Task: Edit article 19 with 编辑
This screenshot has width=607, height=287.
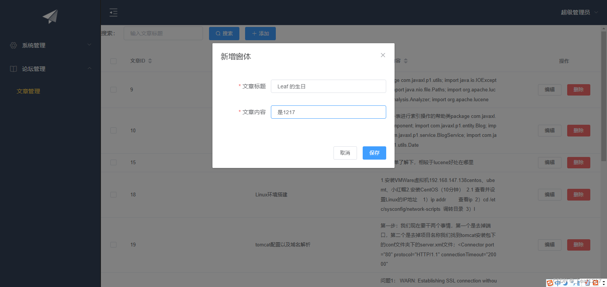Action: pyautogui.click(x=550, y=245)
